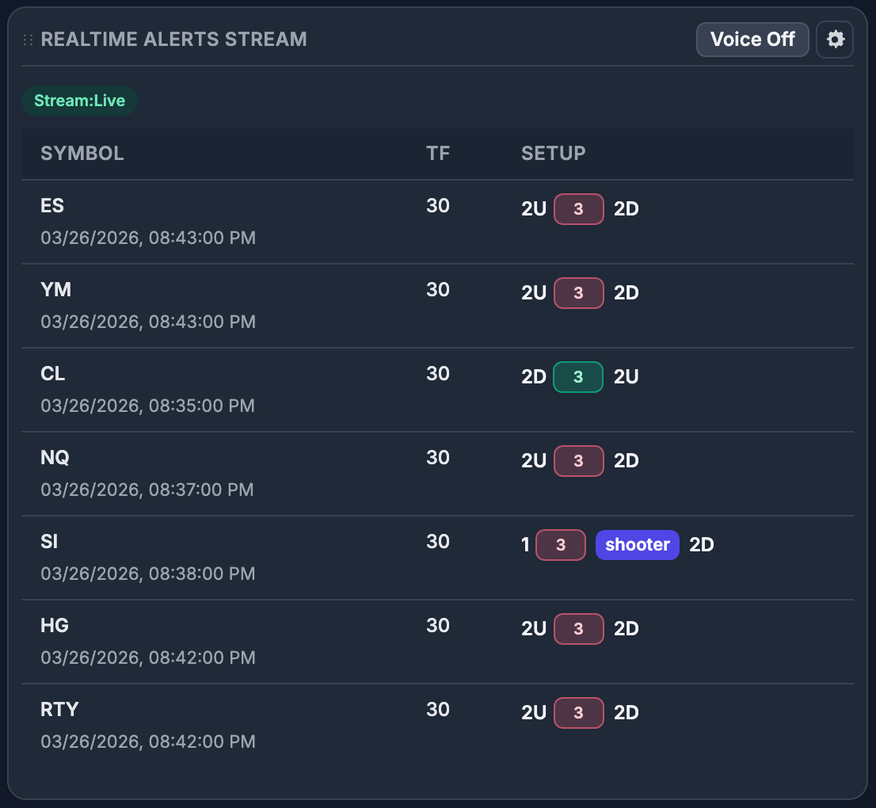
Task: Click the "3" badge on the NQ row
Action: [578, 460]
